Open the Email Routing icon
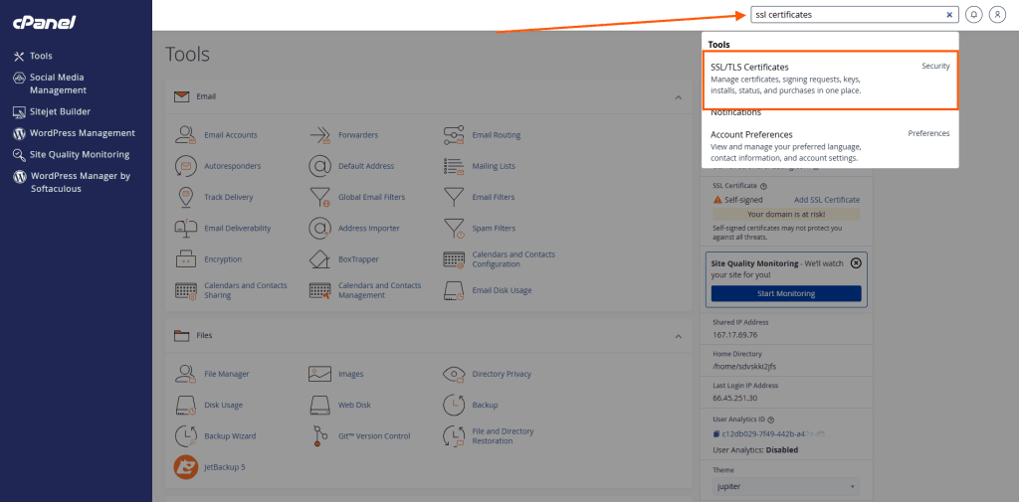This screenshot has height=502, width=1019. [x=454, y=135]
